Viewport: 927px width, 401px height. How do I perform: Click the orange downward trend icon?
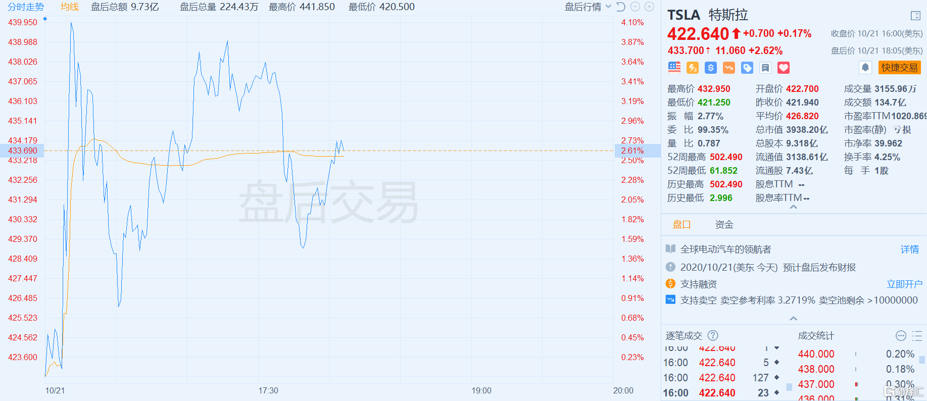pyautogui.click(x=729, y=68)
